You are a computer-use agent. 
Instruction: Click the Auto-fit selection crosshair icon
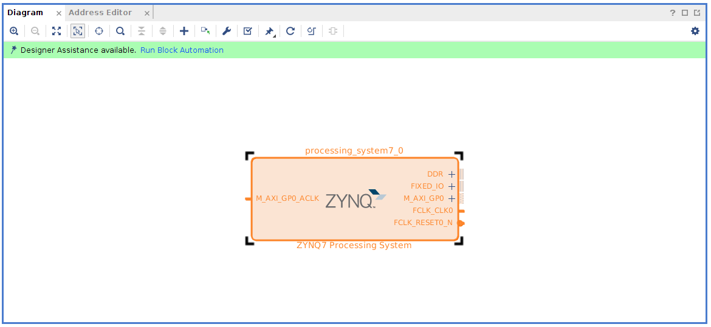[x=99, y=32]
